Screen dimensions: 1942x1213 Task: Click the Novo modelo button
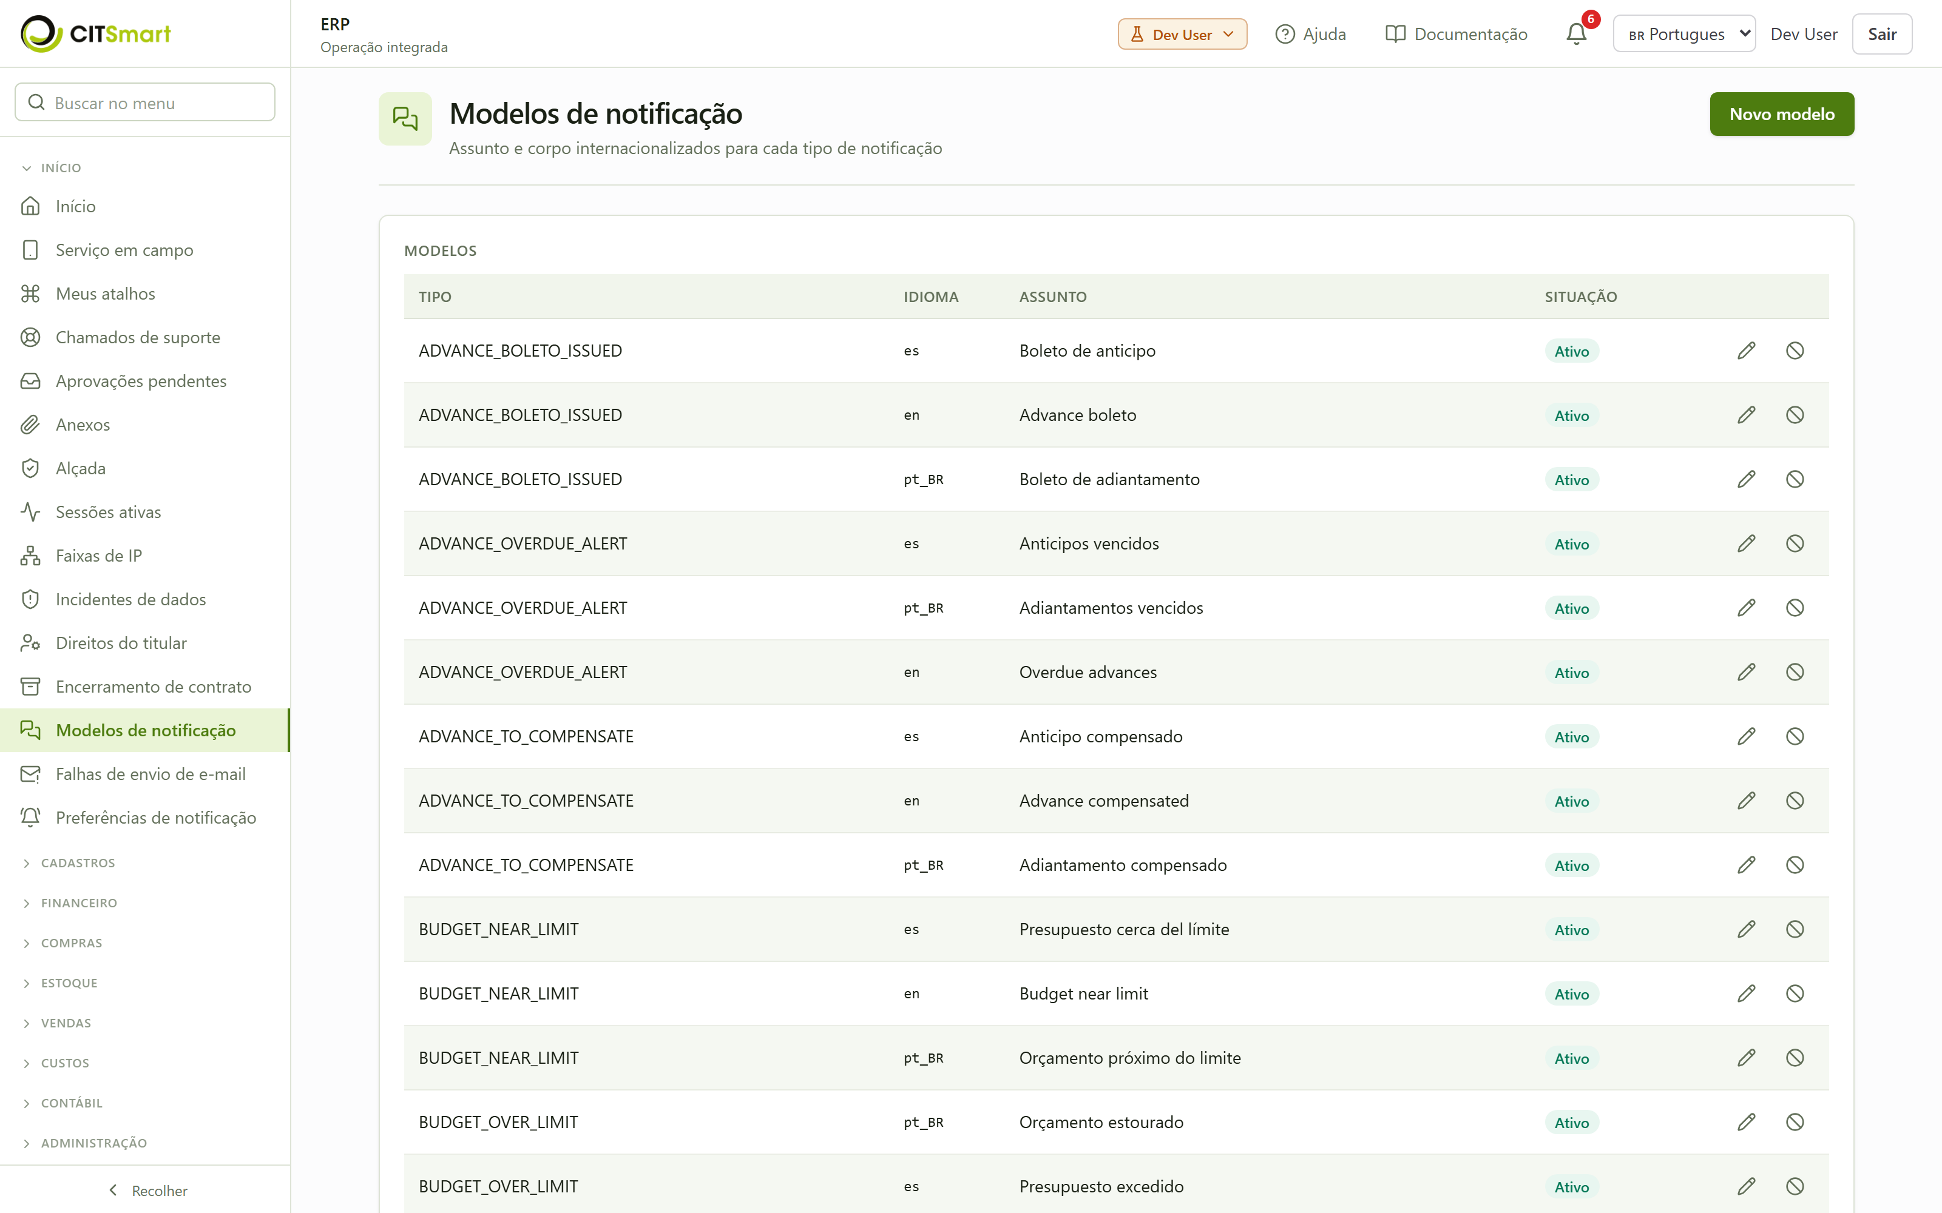coord(1782,114)
